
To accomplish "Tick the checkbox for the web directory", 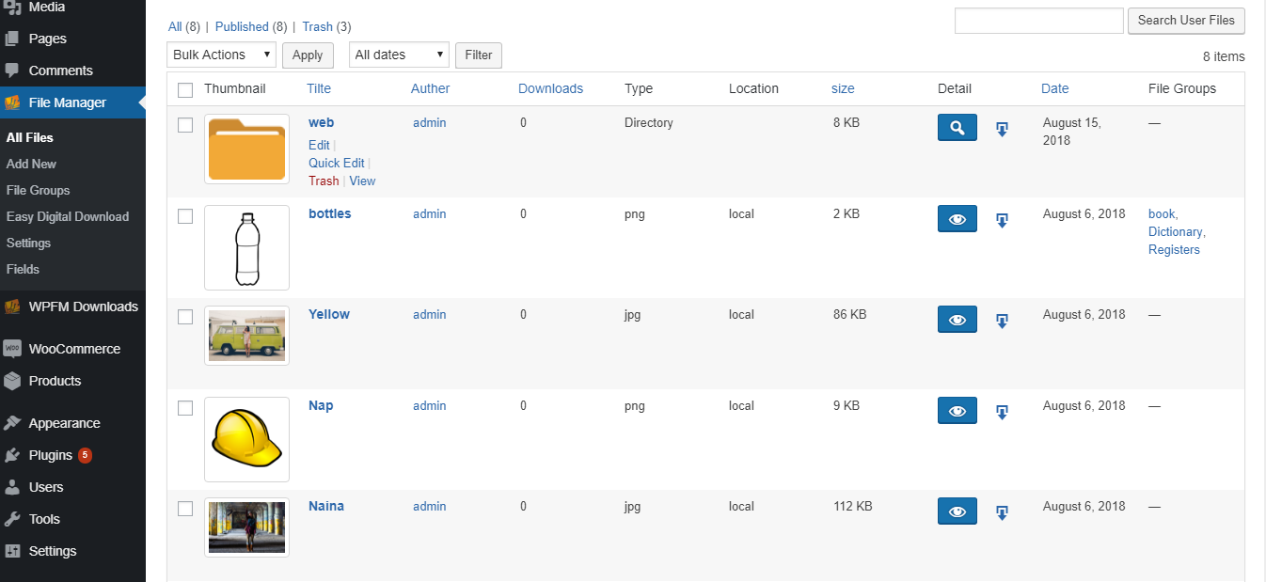I will coord(185,125).
